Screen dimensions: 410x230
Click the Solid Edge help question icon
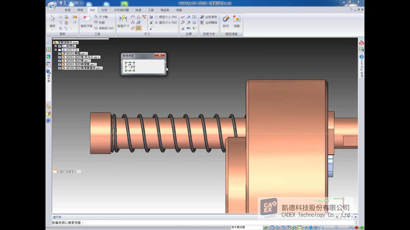[x=361, y=57]
